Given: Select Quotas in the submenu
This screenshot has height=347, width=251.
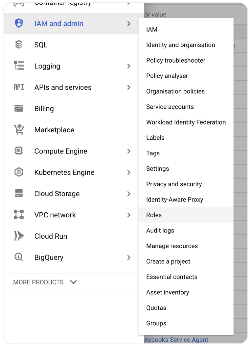Looking at the screenshot, I should click(x=186, y=308).
